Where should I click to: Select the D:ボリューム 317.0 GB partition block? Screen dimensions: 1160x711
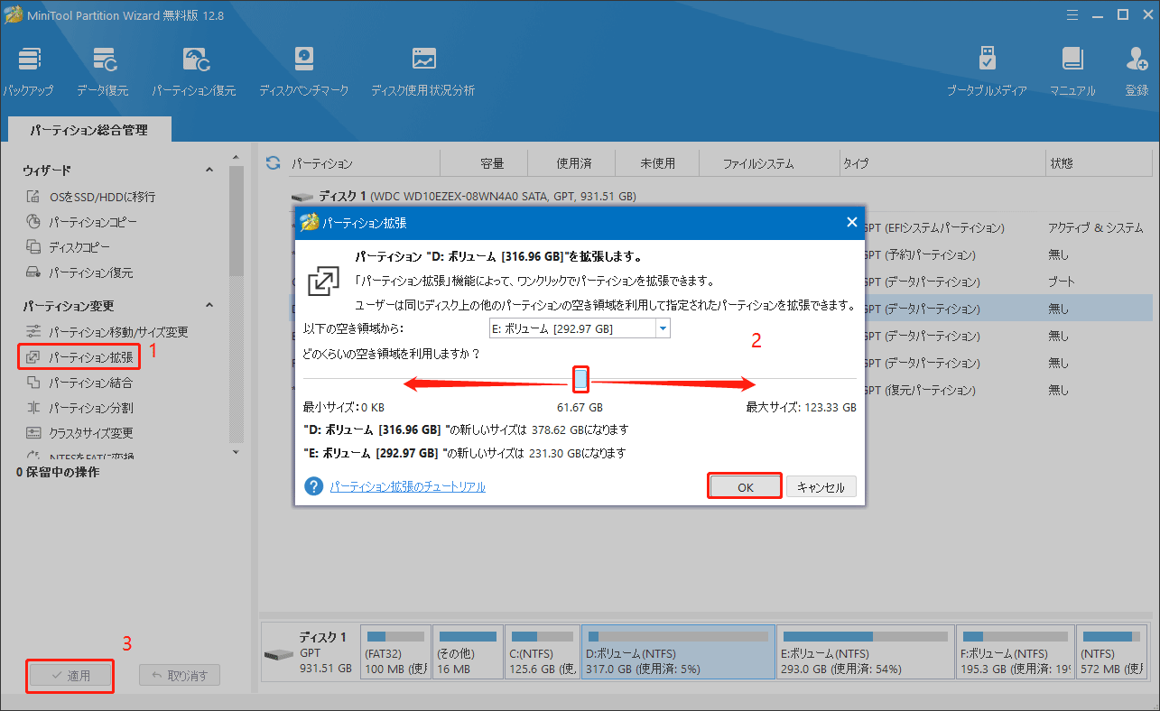(x=678, y=651)
